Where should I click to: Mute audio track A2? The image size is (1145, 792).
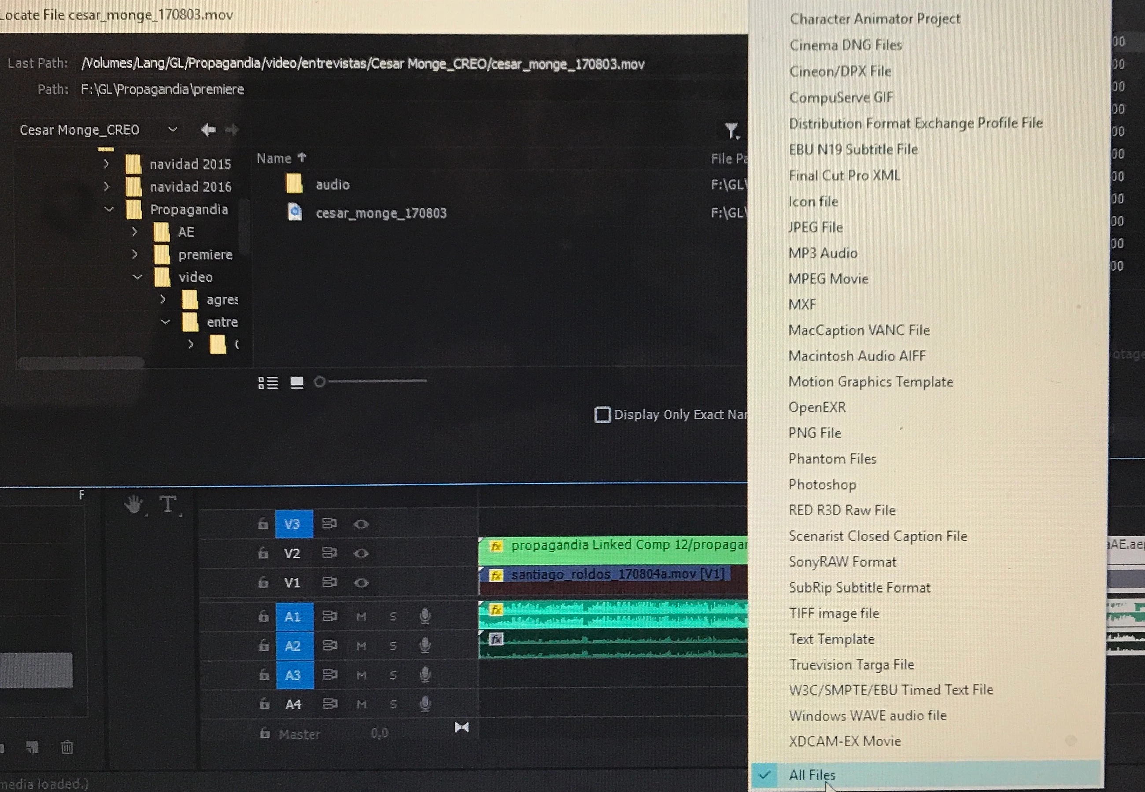pos(361,645)
